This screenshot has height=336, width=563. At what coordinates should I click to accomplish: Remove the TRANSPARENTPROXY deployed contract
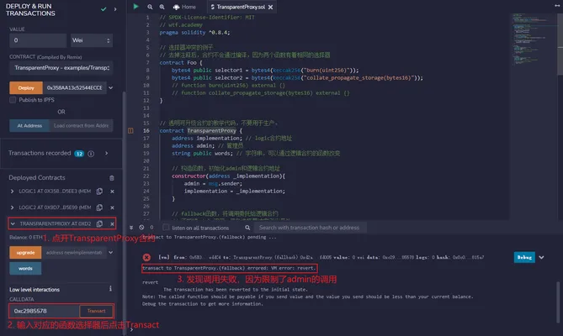pos(112,224)
